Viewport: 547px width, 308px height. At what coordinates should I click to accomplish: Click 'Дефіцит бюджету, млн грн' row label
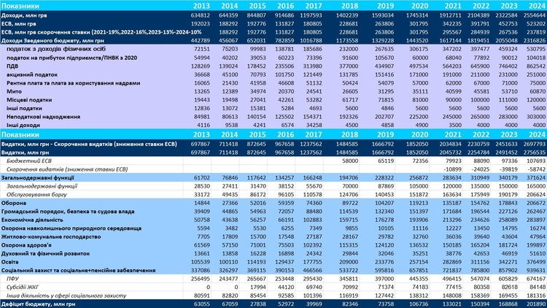coord(38,304)
